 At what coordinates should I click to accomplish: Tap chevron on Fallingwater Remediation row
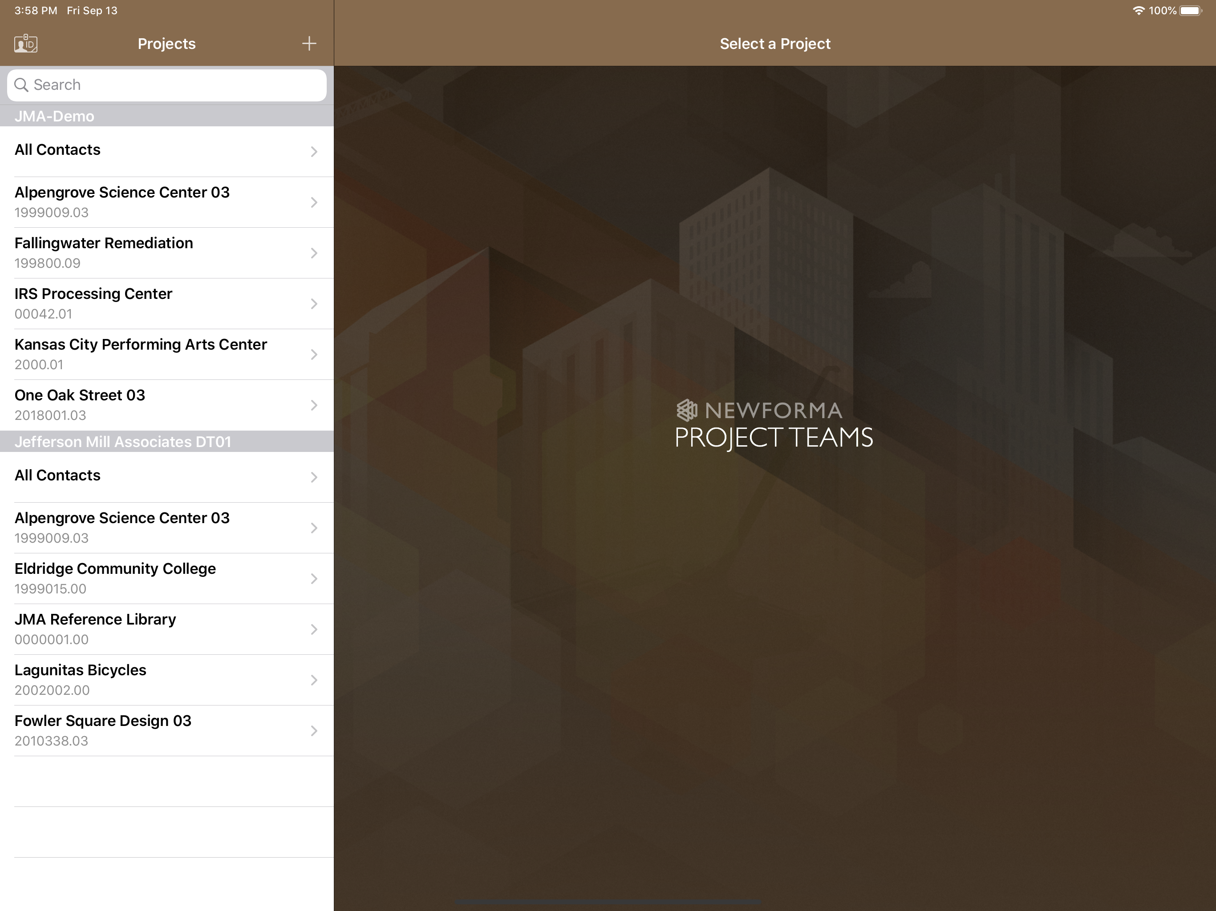point(314,253)
